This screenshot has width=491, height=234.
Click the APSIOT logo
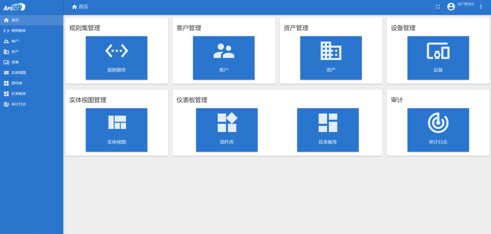pos(14,7)
